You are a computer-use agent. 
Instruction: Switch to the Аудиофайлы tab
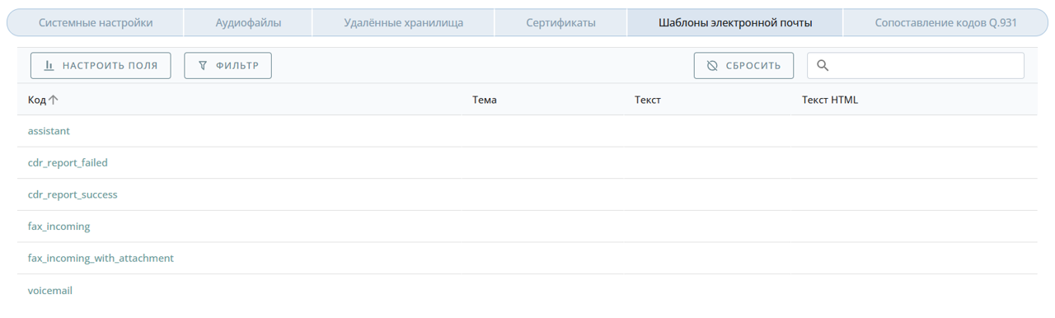tap(248, 22)
